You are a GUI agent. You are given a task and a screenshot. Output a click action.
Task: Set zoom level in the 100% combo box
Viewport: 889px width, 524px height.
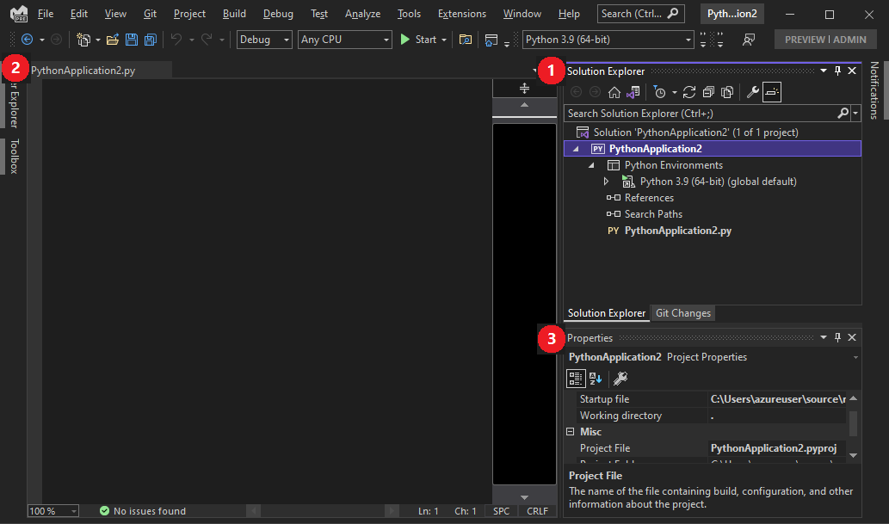pyautogui.click(x=52, y=510)
